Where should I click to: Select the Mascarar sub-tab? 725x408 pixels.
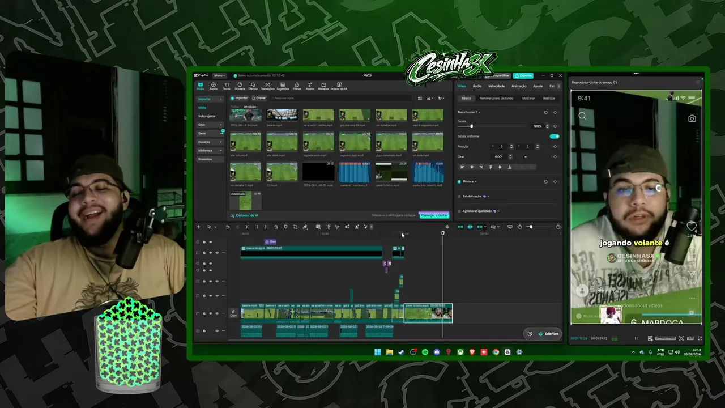(x=528, y=99)
